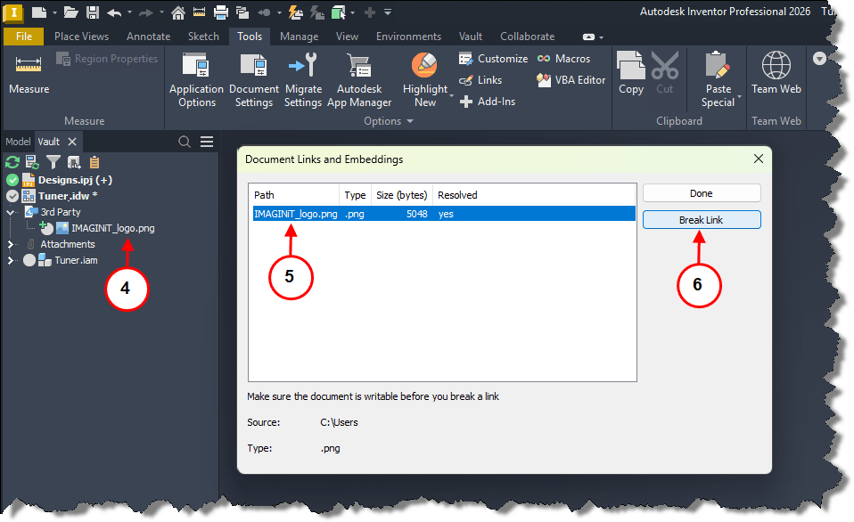Click the projects icon next to the printer

click(x=242, y=12)
